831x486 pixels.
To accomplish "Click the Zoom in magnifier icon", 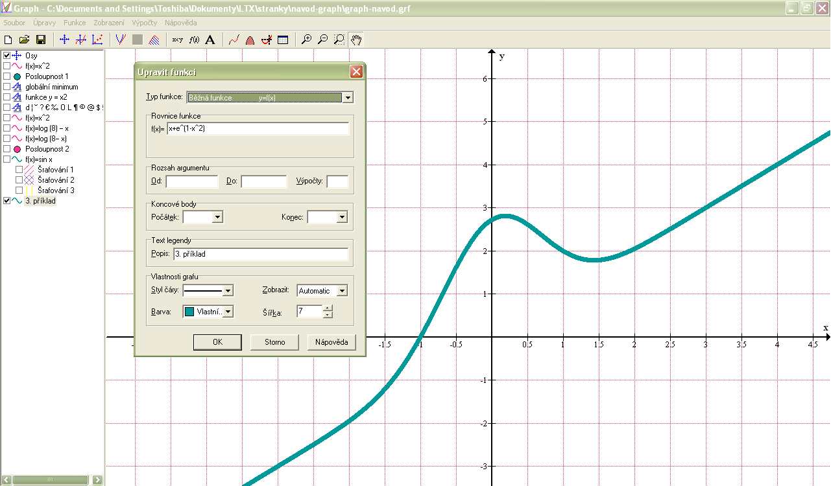I will point(306,40).
